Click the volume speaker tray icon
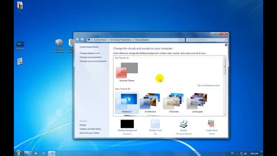277x156 pixels. (x=245, y=153)
